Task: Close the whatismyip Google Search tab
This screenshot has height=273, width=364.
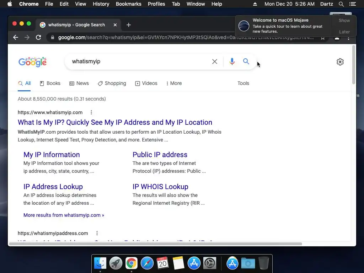Action: tap(115, 25)
